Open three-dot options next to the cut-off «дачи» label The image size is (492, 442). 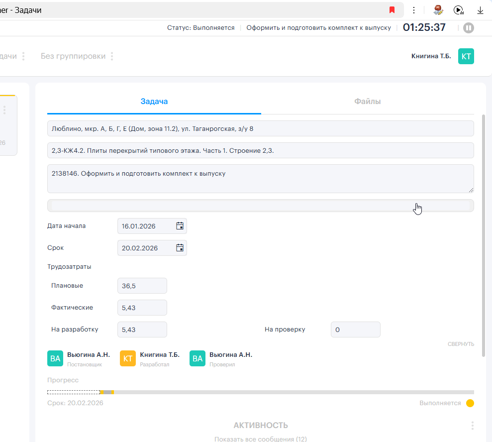coord(23,56)
